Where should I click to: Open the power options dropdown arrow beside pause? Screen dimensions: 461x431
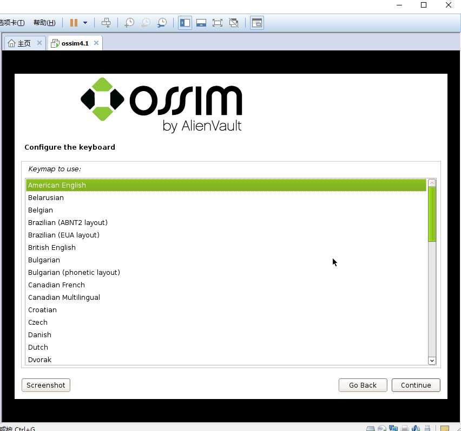85,23
